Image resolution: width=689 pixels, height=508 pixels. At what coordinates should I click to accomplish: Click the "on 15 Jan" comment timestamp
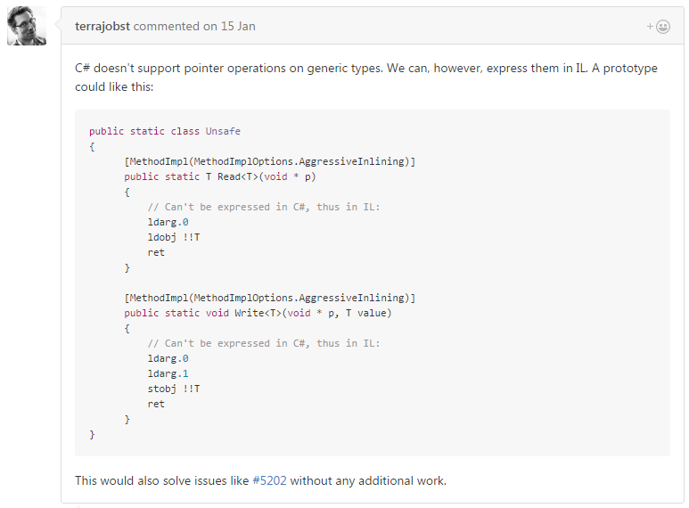click(229, 27)
